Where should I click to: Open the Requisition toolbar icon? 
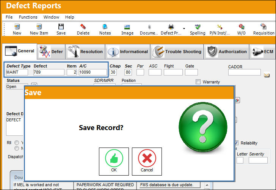(x=263, y=27)
